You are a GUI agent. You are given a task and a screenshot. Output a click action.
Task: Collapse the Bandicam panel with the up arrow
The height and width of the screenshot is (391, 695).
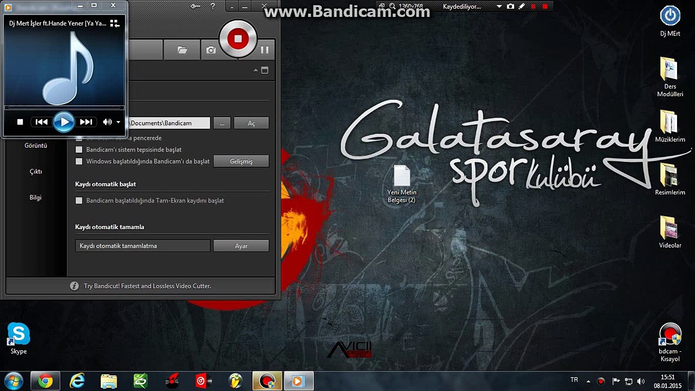tap(256, 70)
